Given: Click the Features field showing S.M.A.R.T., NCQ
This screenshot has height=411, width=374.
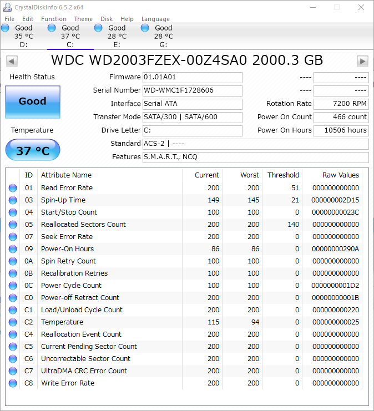Looking at the screenshot, I should click(256, 158).
